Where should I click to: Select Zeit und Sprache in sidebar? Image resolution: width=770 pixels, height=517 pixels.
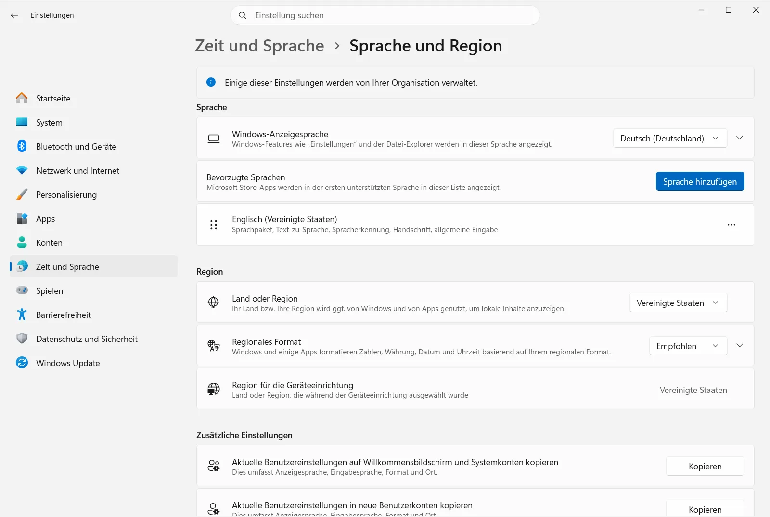pyautogui.click(x=93, y=266)
